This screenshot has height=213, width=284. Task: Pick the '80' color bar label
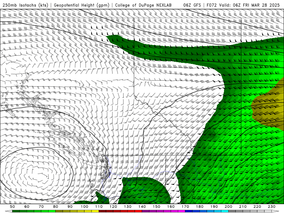point(56,207)
